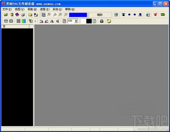
Task: Click the 缩放 button
Action: 100,15
